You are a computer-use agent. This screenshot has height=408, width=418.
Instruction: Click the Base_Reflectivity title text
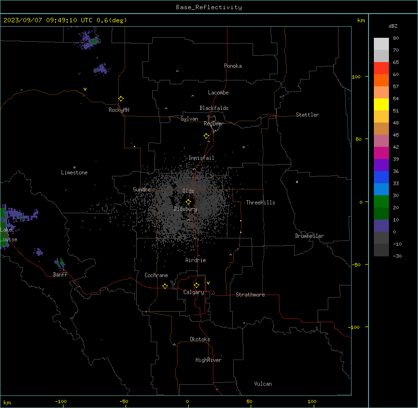(209, 7)
